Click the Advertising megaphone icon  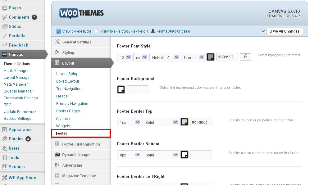point(57,165)
